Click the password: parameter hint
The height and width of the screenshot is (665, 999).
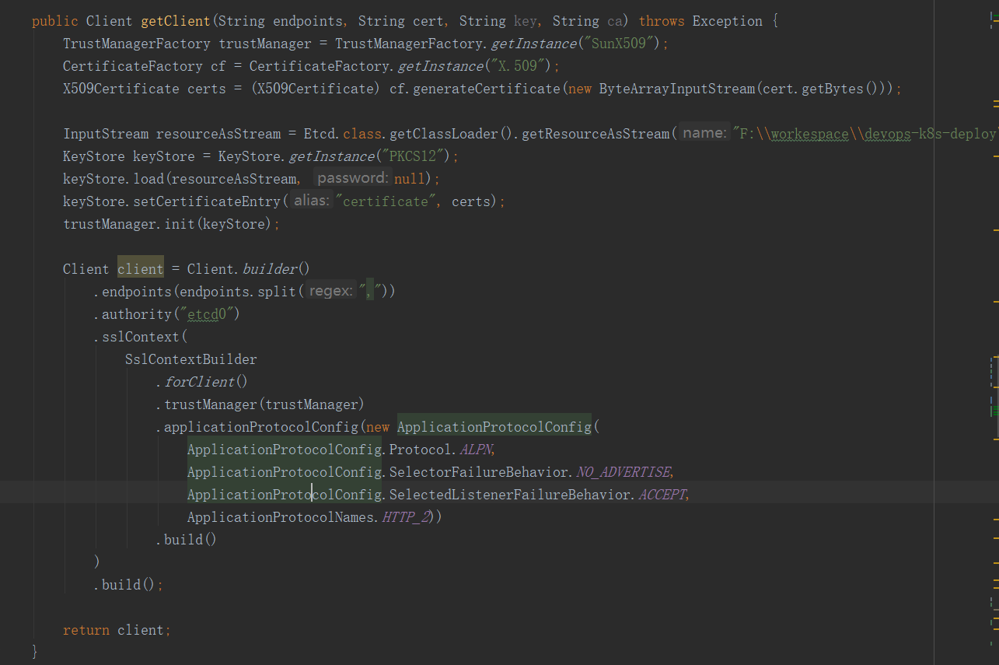pyautogui.click(x=352, y=178)
